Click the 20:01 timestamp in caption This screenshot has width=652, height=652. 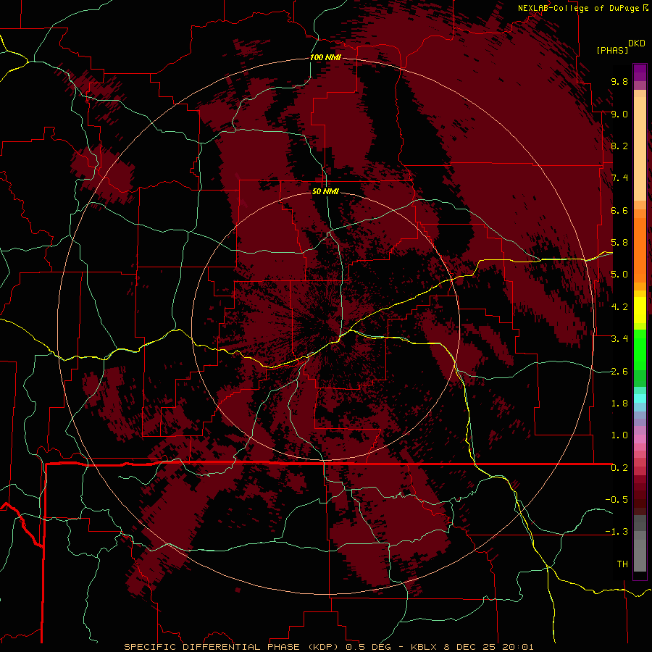[x=518, y=647]
